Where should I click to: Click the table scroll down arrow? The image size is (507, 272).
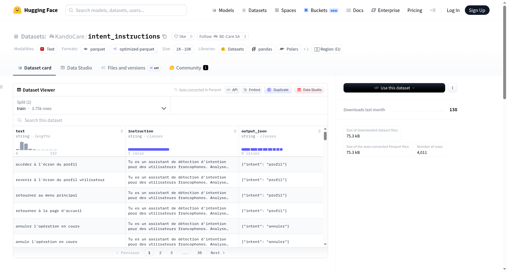325,244
